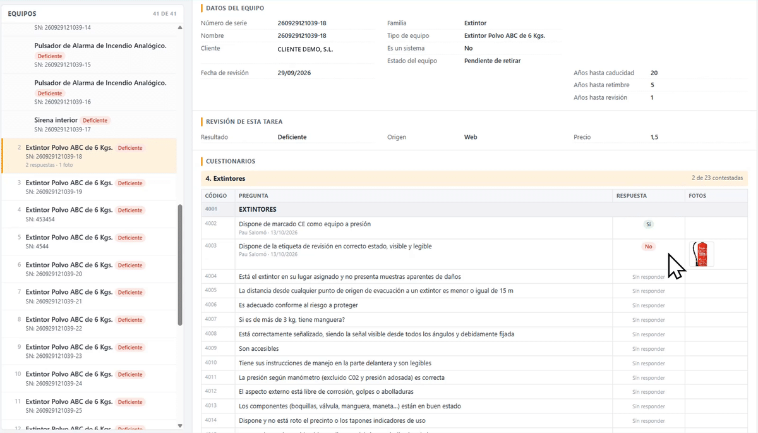Select the Extintor with SN 260929121039-23
The width and height of the screenshot is (758, 433).
pyautogui.click(x=90, y=351)
